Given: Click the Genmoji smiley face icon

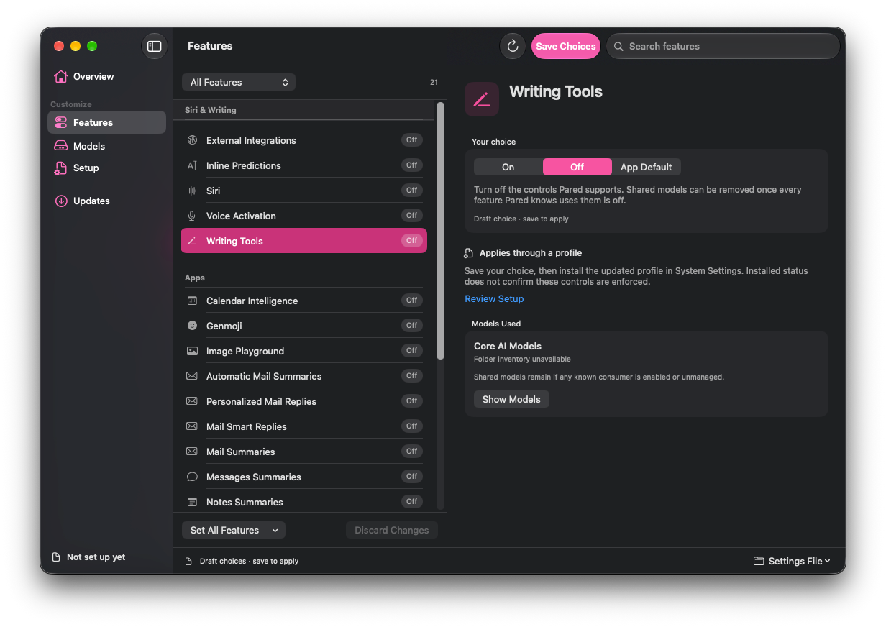Looking at the screenshot, I should point(192,326).
